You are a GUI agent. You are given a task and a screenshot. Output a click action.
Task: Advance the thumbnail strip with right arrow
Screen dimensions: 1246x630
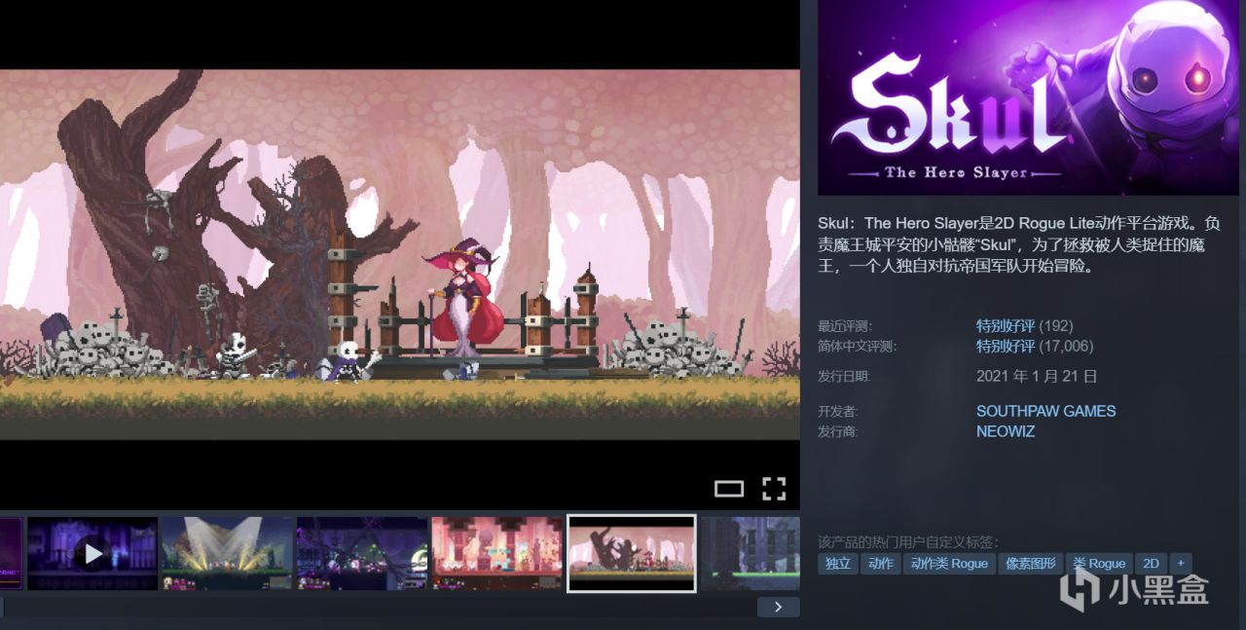778,607
